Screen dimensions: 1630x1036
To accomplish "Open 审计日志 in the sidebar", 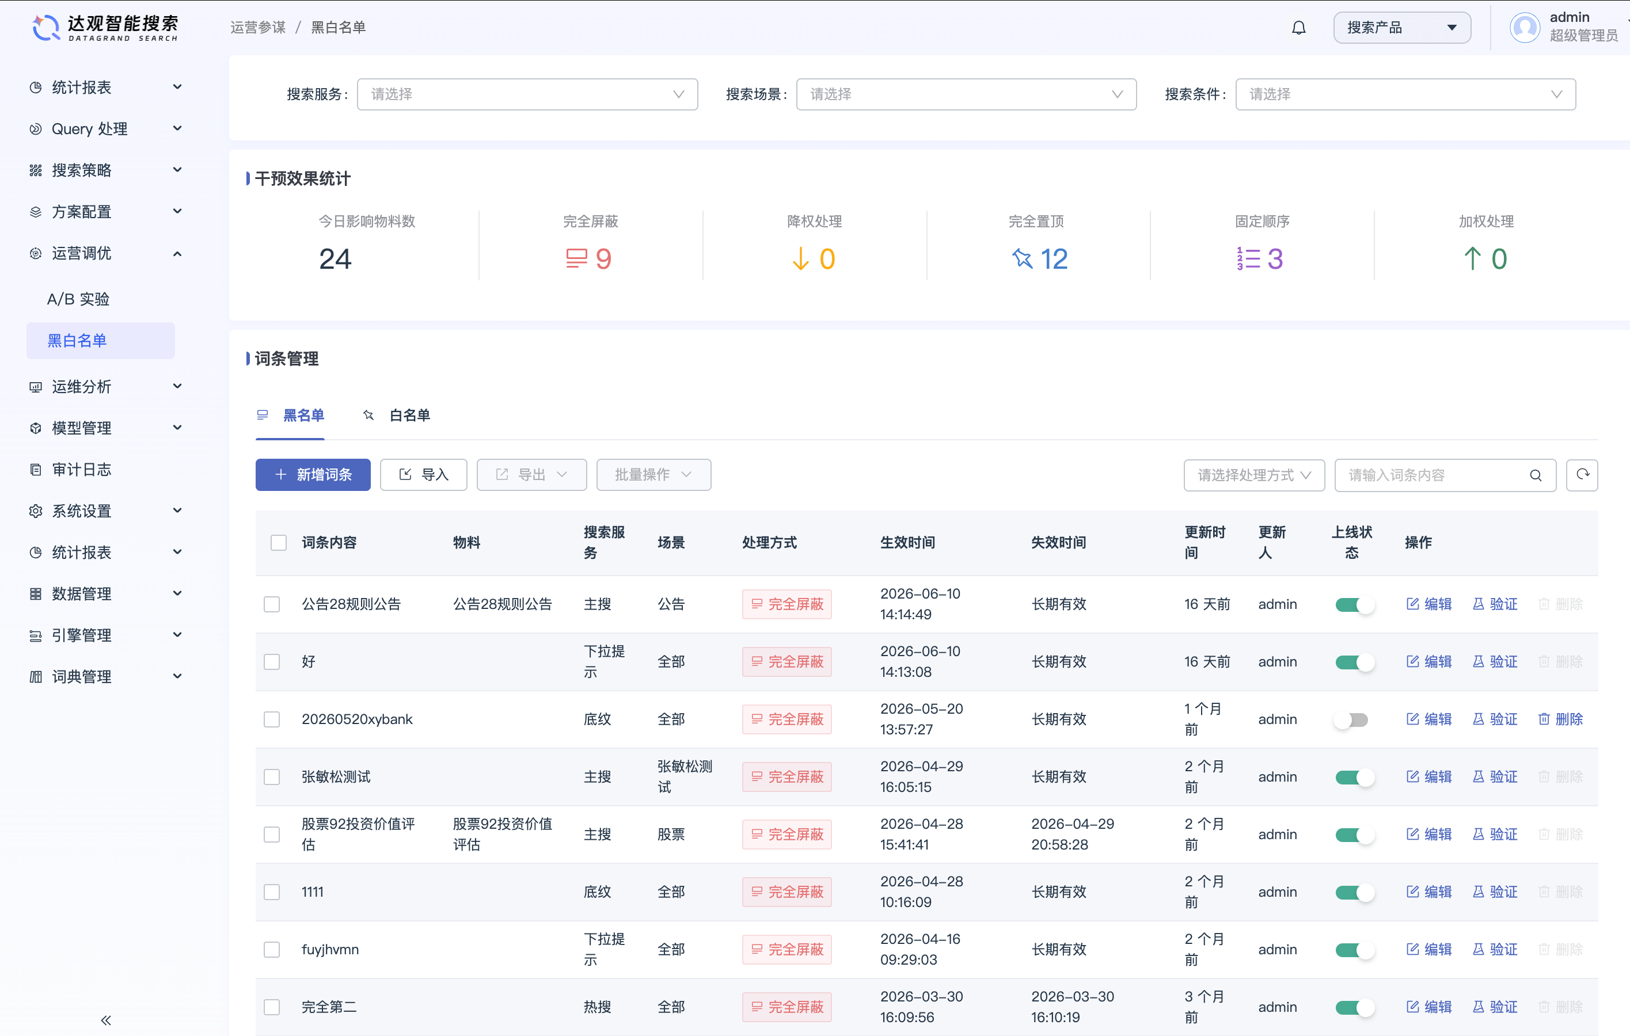I will [x=81, y=470].
